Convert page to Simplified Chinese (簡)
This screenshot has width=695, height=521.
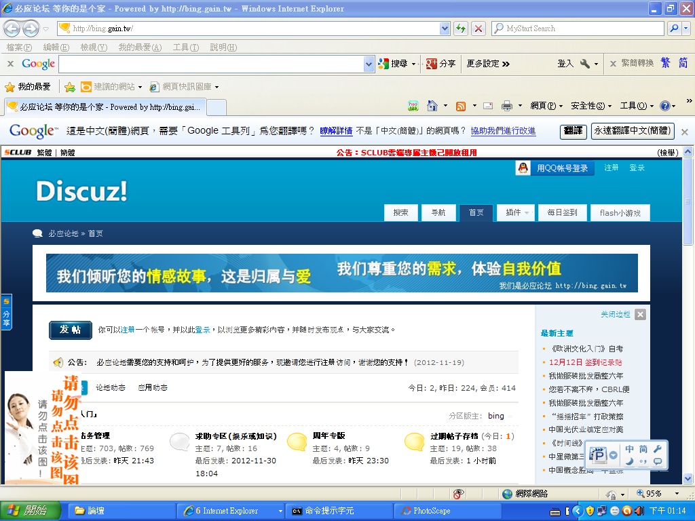pos(683,63)
